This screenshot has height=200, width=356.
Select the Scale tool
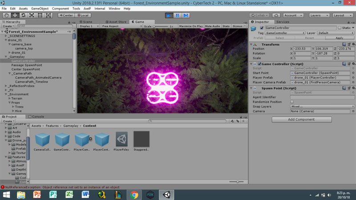point(32,15)
